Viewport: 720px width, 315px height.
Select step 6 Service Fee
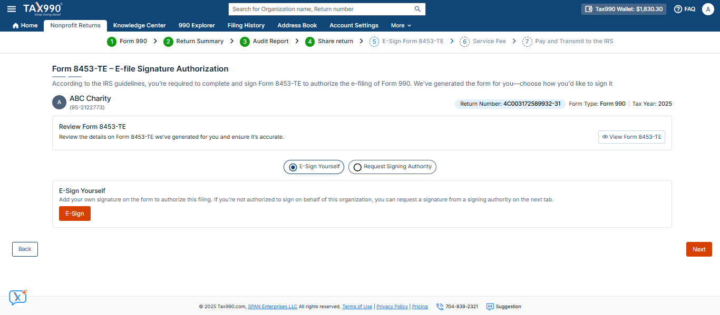483,42
